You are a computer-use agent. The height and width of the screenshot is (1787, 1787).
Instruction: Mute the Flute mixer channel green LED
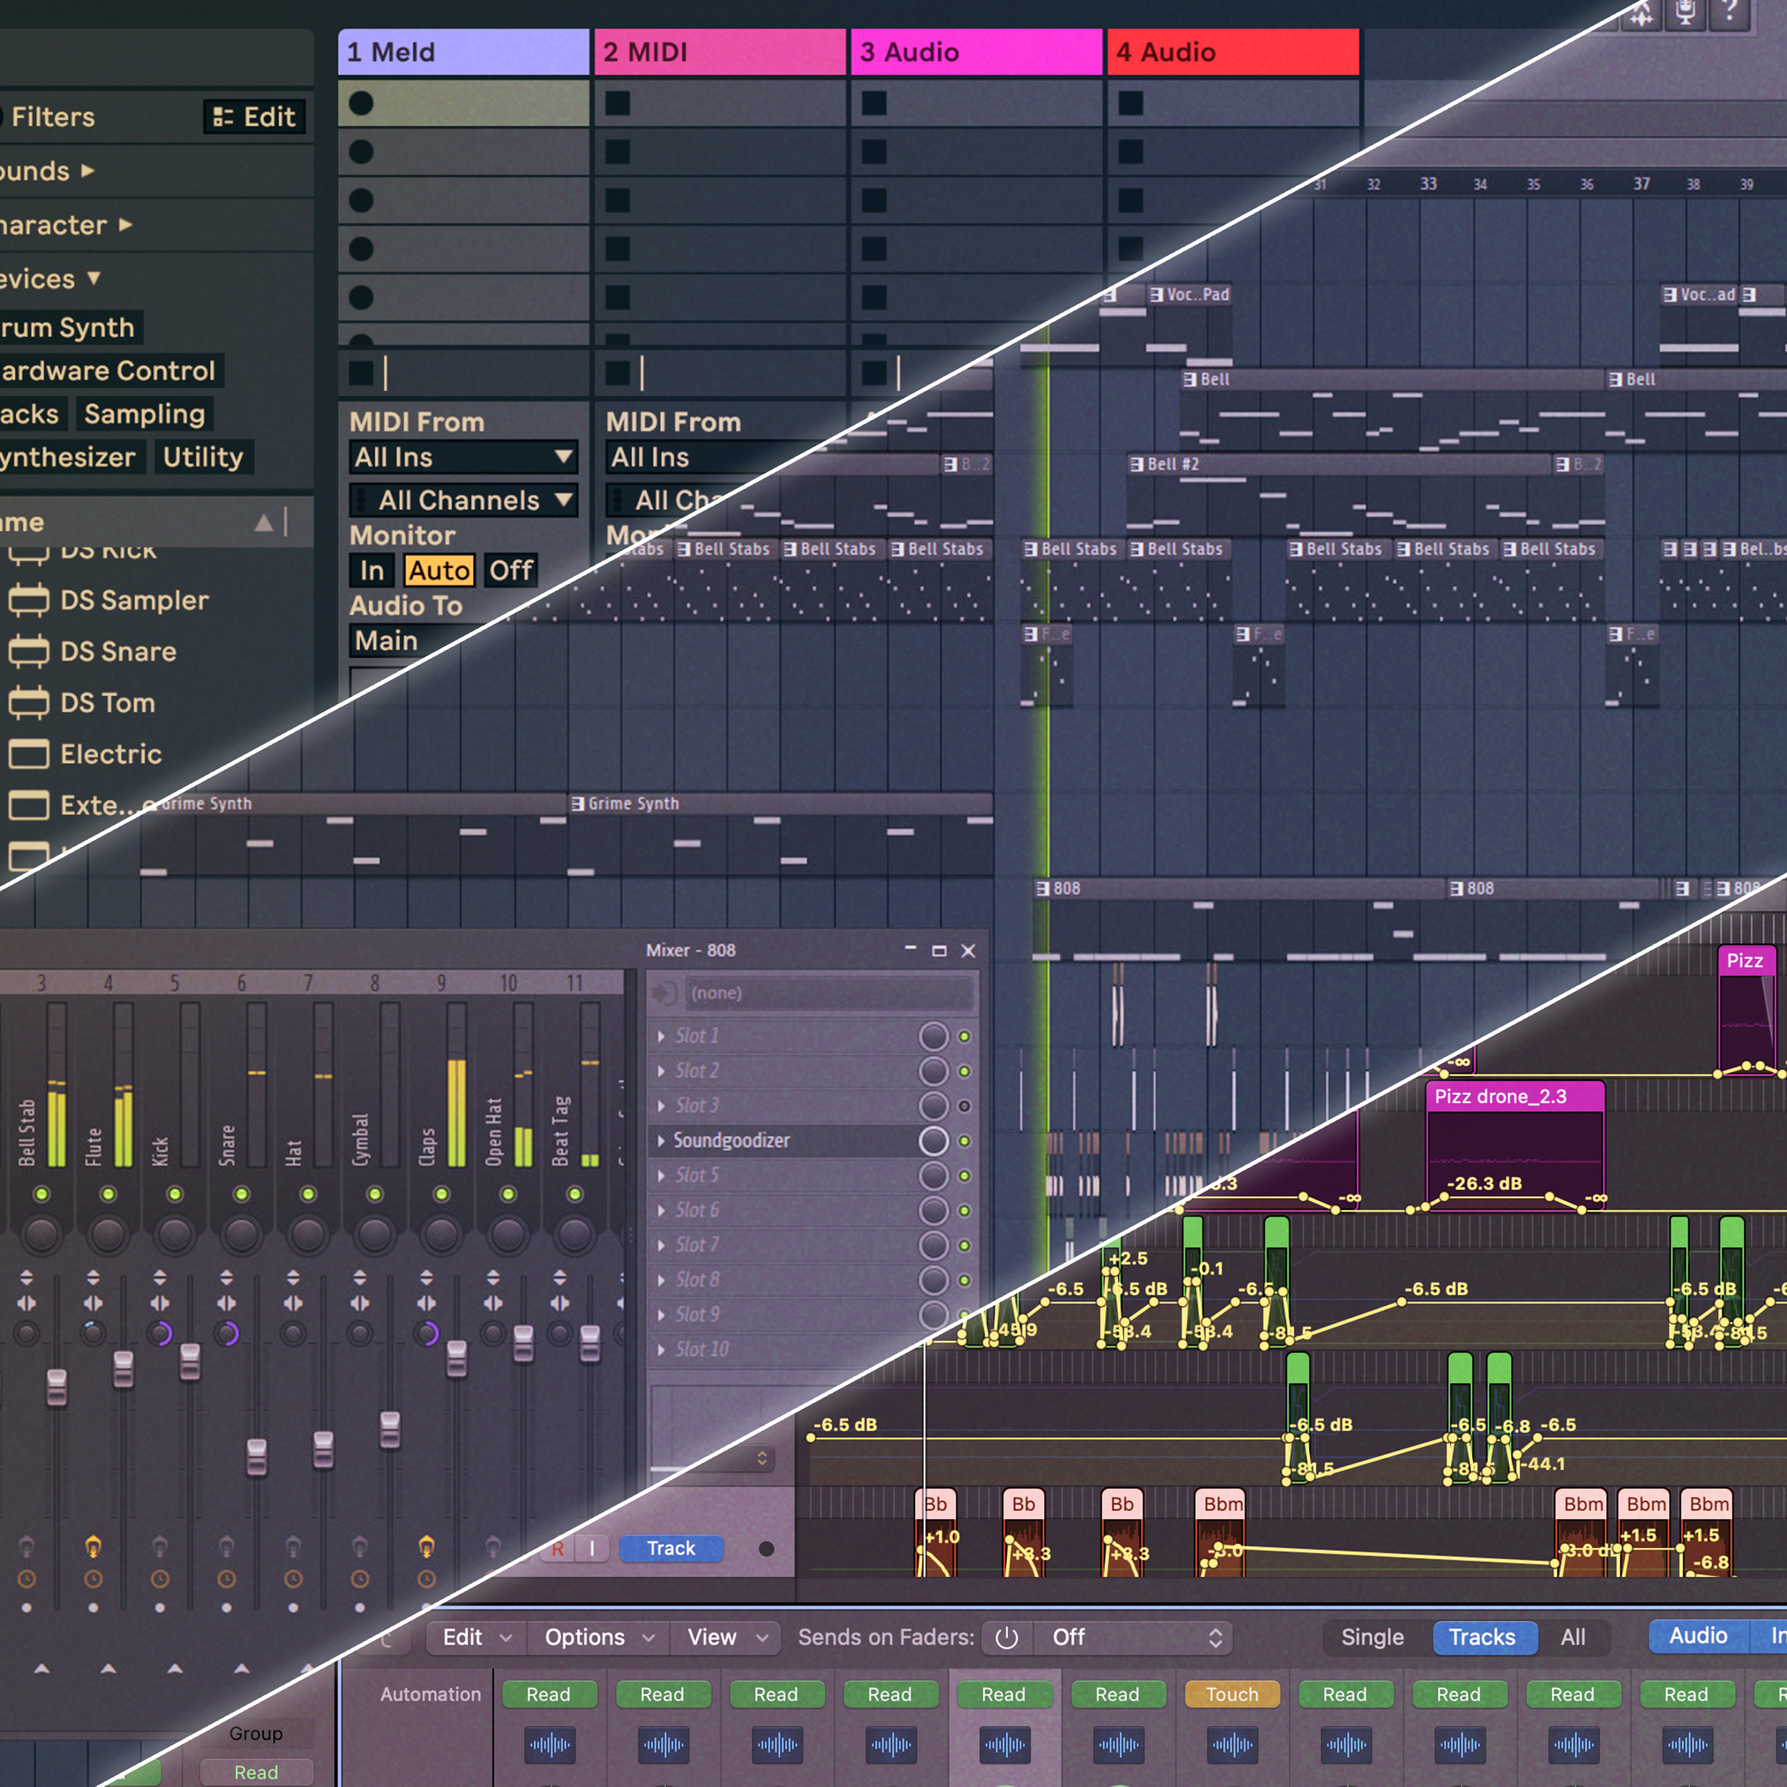108,1194
